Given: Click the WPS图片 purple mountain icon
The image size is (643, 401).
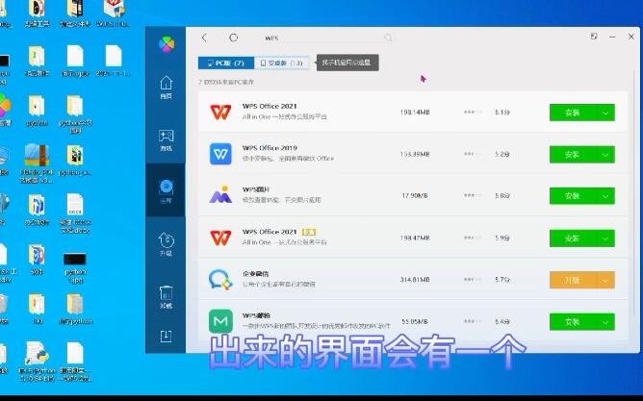Looking at the screenshot, I should coord(220,195).
